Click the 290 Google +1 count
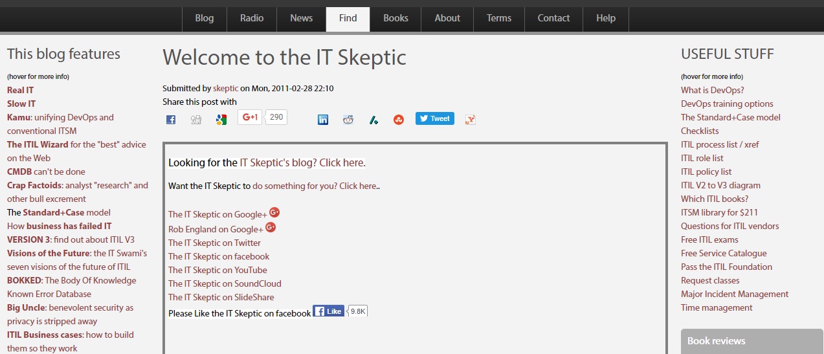824x354 pixels. point(276,117)
